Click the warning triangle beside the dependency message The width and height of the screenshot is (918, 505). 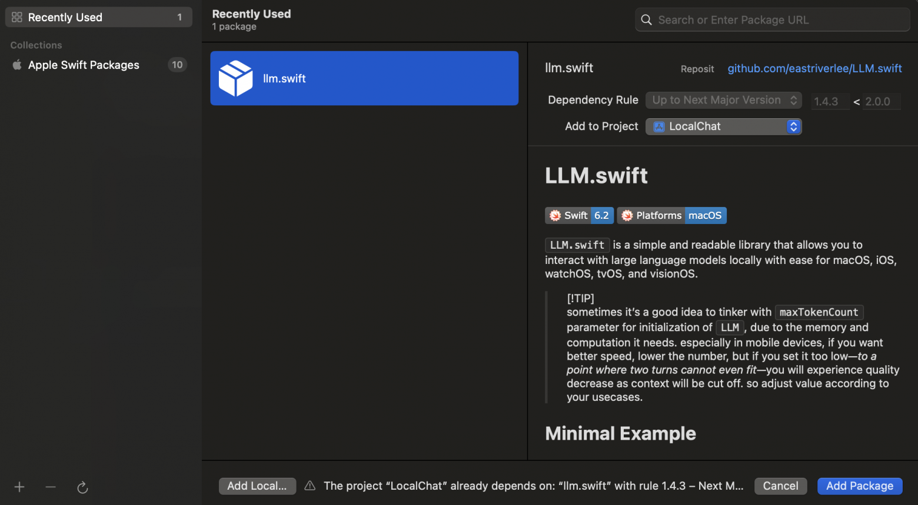310,486
